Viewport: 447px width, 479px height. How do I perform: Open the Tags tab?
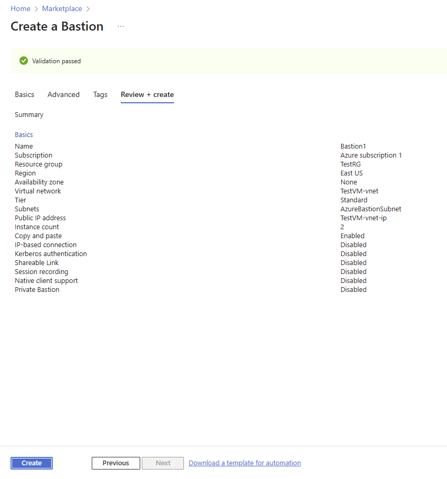[x=100, y=95]
